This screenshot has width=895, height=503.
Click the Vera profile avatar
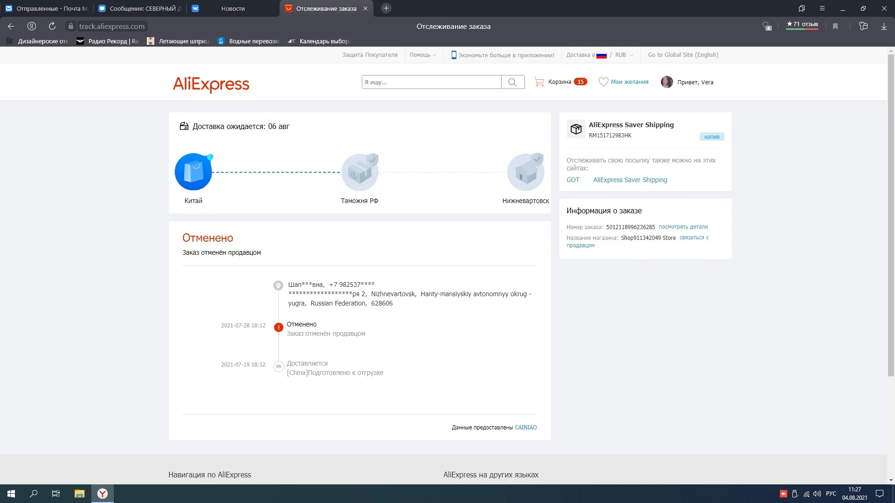667,82
